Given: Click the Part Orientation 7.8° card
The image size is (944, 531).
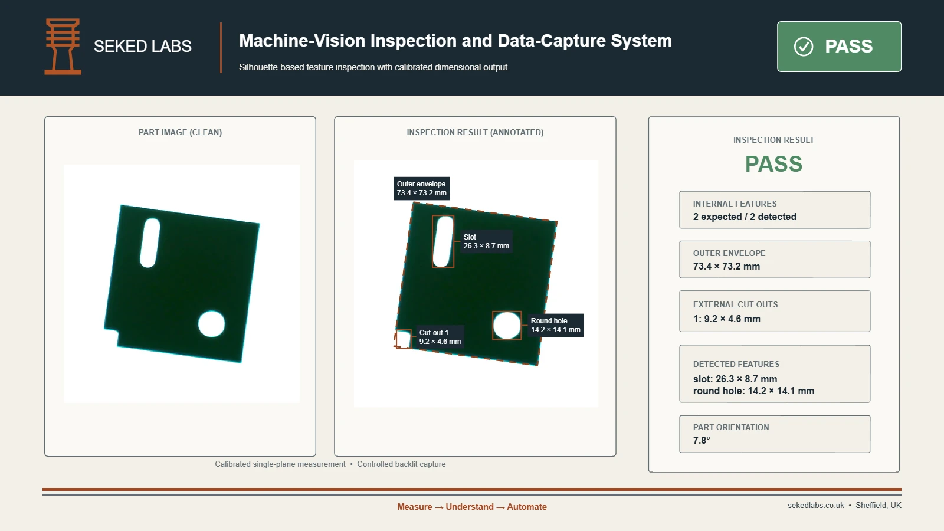Looking at the screenshot, I should (775, 434).
